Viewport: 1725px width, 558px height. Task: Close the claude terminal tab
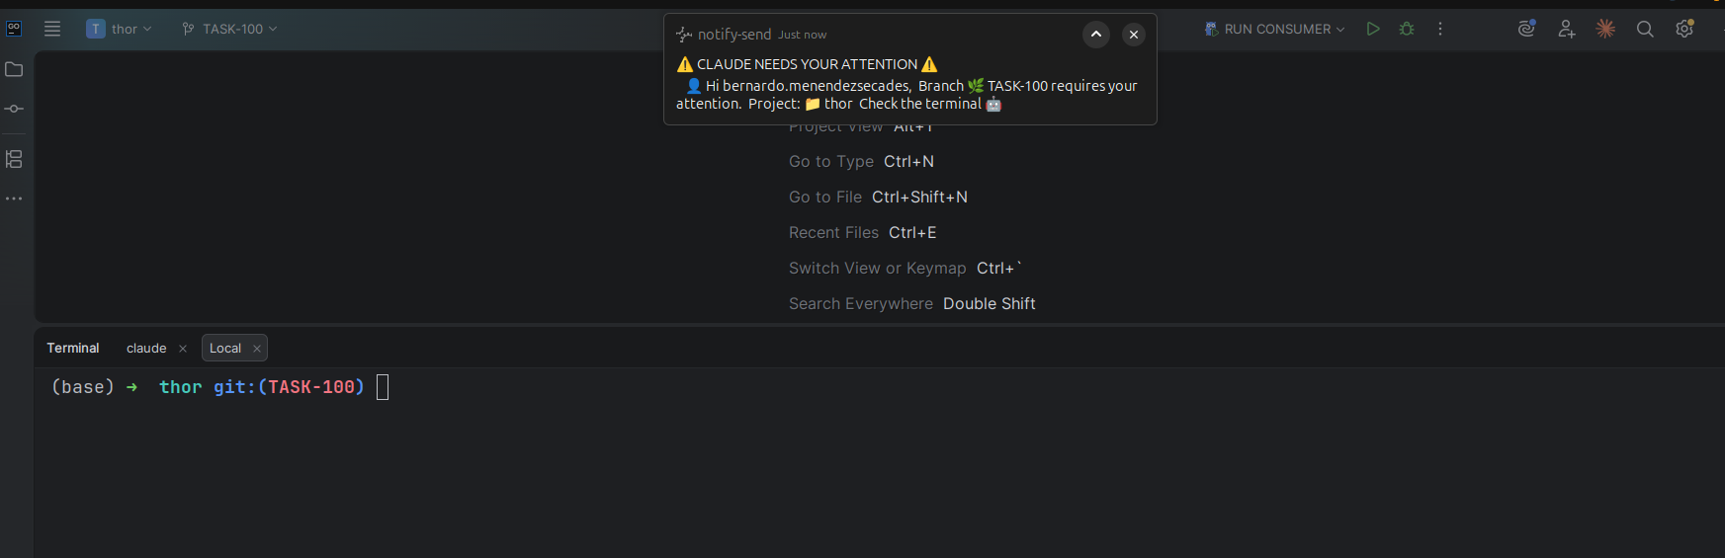[x=183, y=349]
